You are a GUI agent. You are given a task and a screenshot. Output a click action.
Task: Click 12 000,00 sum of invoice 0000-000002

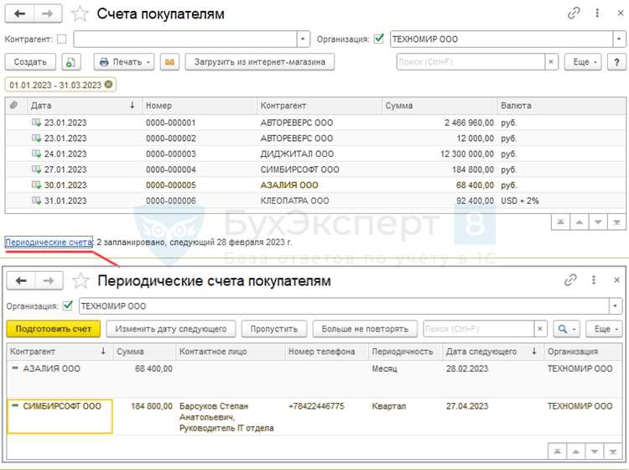coord(475,138)
